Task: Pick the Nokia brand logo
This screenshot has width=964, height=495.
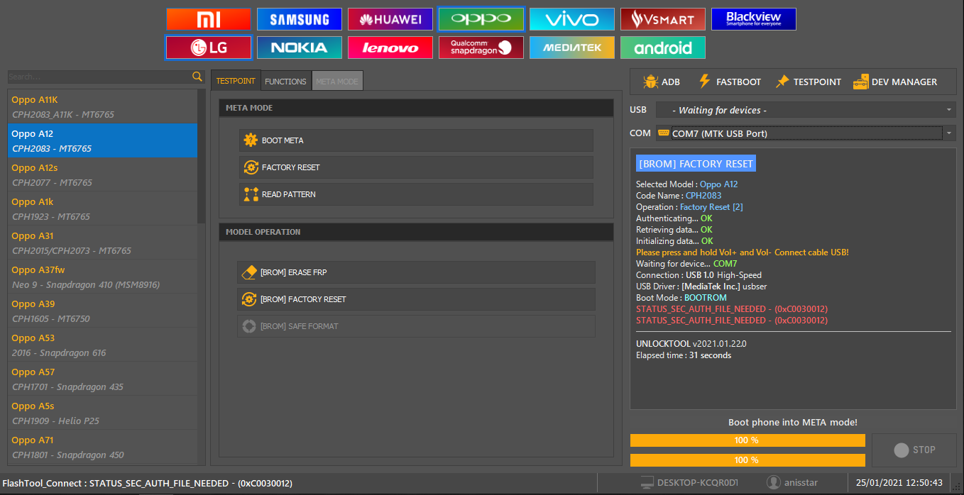Action: click(300, 48)
